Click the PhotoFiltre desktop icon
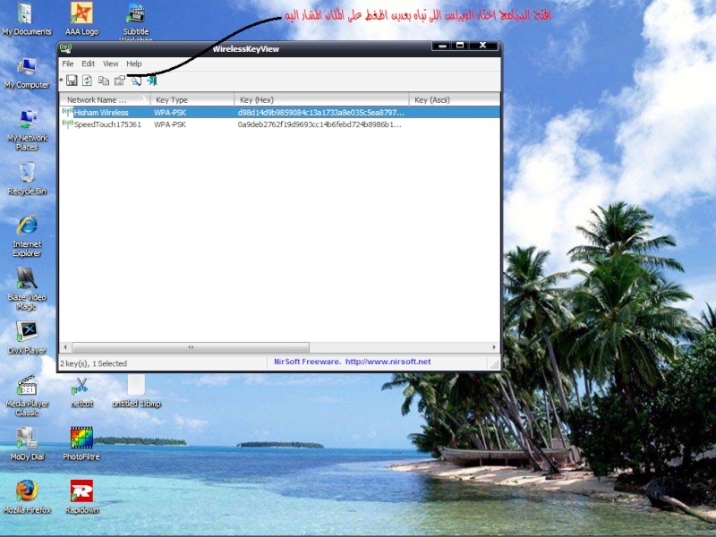 pyautogui.click(x=81, y=439)
